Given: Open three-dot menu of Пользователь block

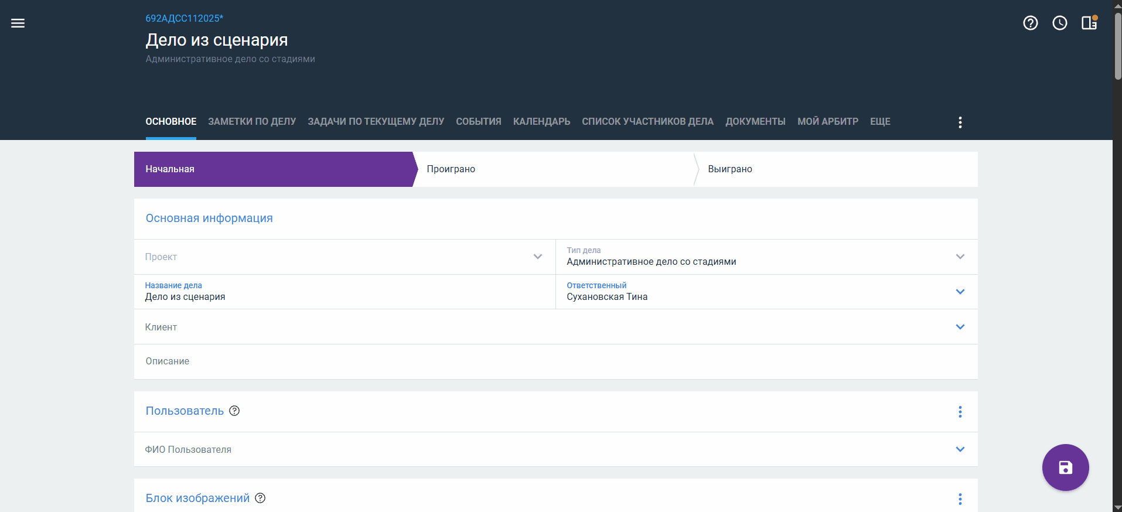Looking at the screenshot, I should pyautogui.click(x=960, y=412).
